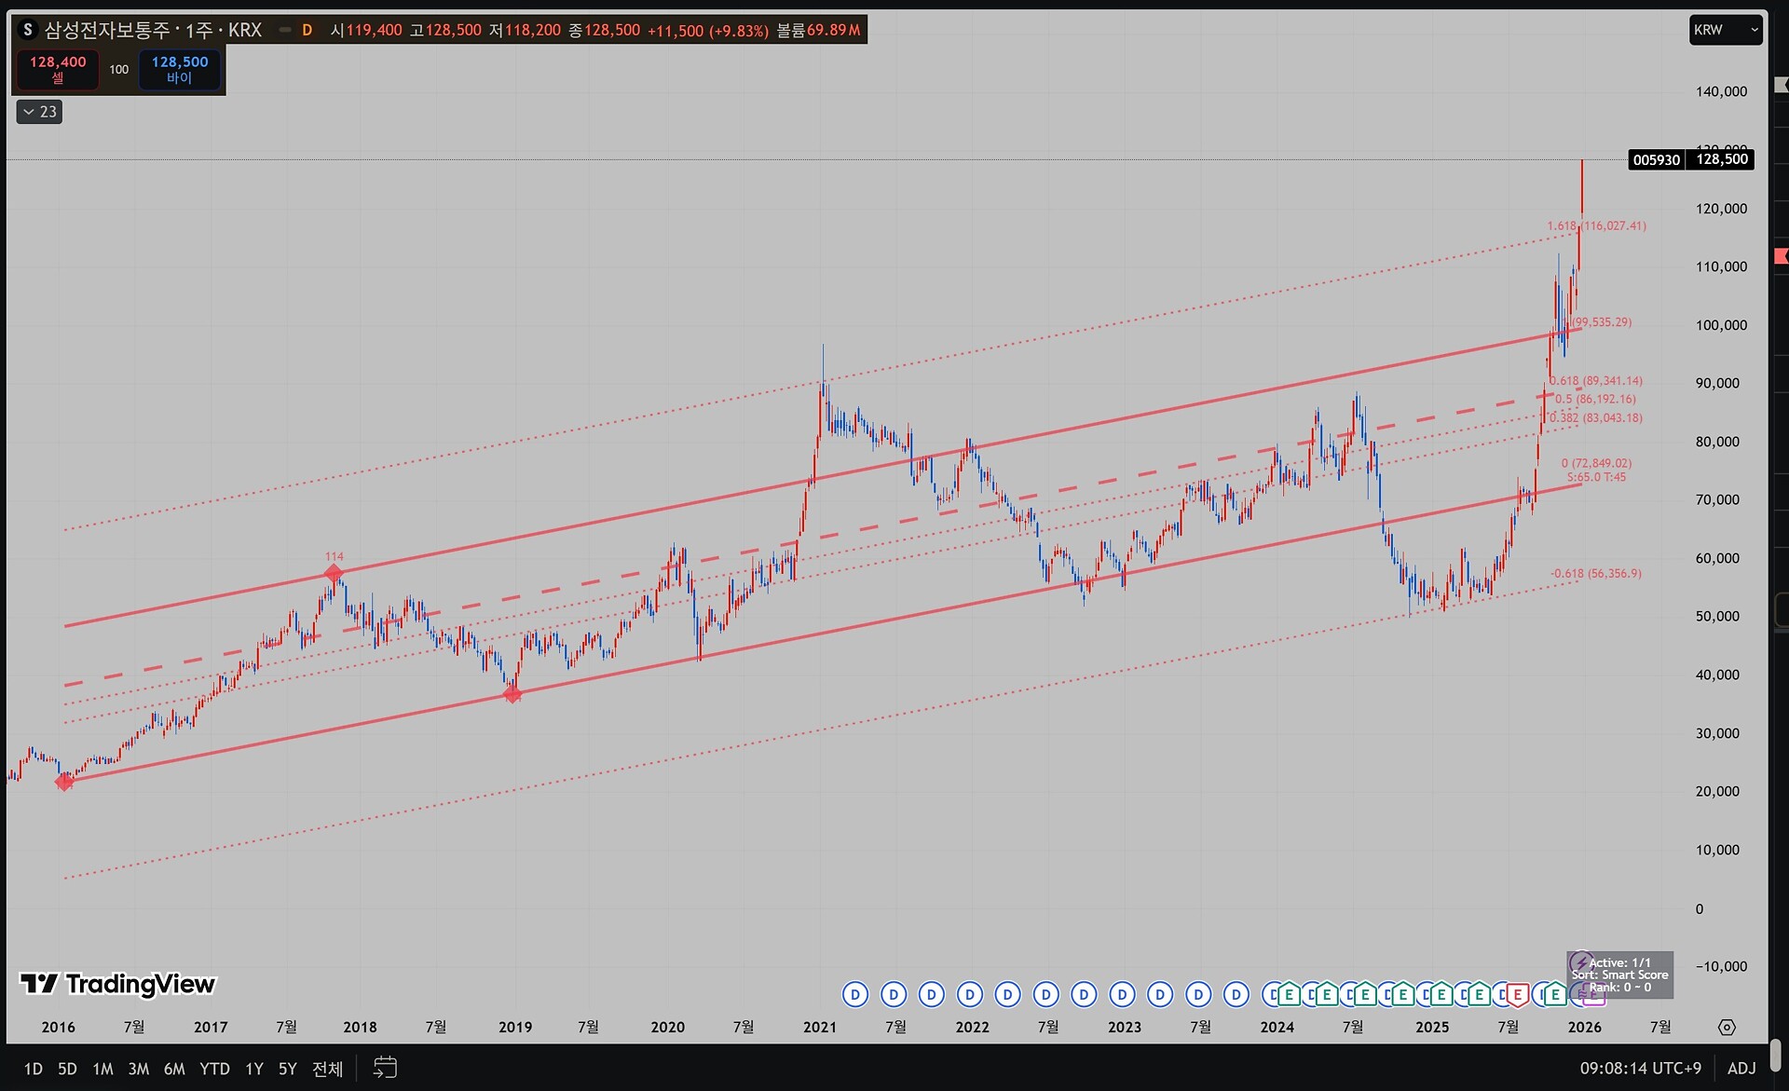Click the 005930 price label tag
This screenshot has width=1789, height=1091.
[x=1656, y=159]
